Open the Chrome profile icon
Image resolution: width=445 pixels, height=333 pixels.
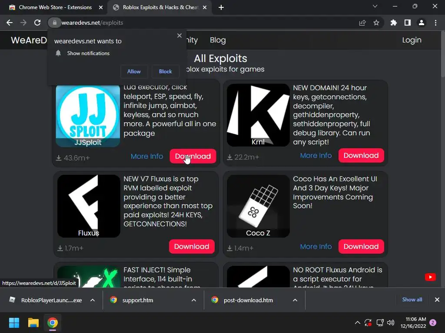click(422, 23)
